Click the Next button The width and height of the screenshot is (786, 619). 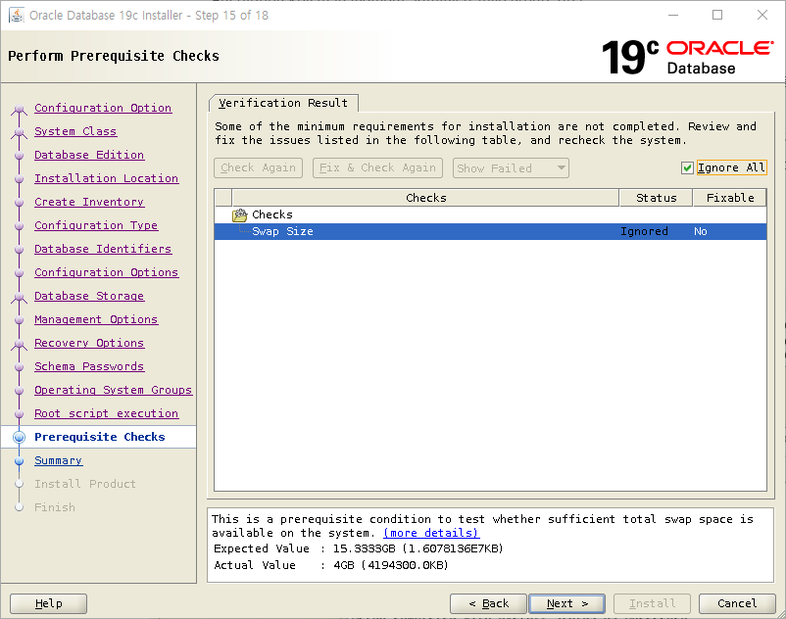pyautogui.click(x=566, y=603)
